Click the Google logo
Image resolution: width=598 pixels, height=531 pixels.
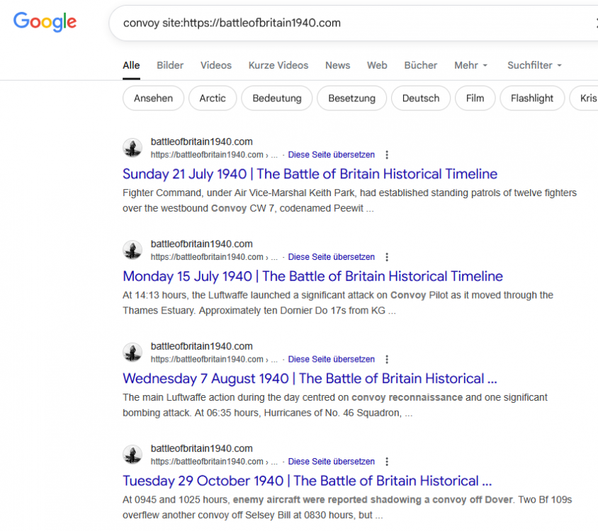point(45,22)
